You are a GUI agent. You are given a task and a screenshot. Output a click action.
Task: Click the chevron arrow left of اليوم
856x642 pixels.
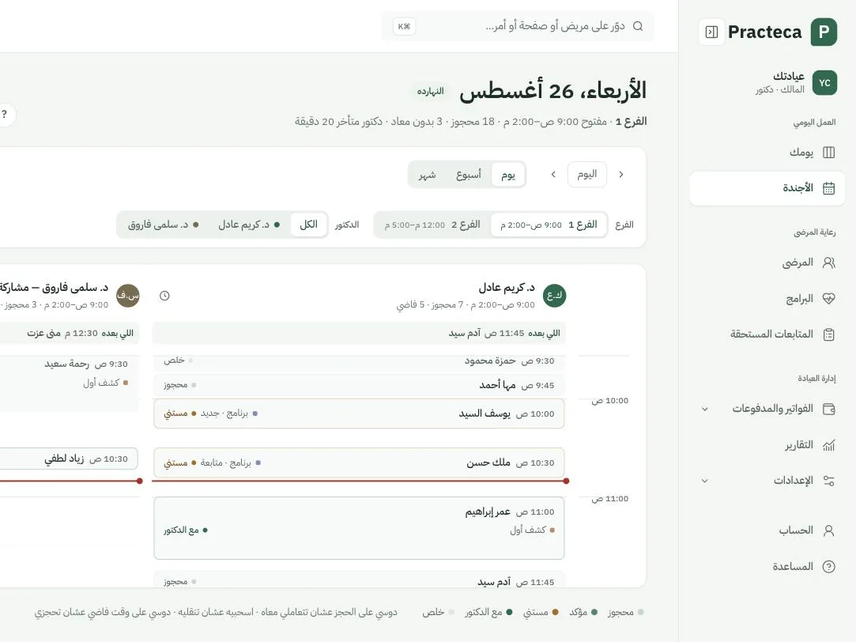[x=553, y=175]
